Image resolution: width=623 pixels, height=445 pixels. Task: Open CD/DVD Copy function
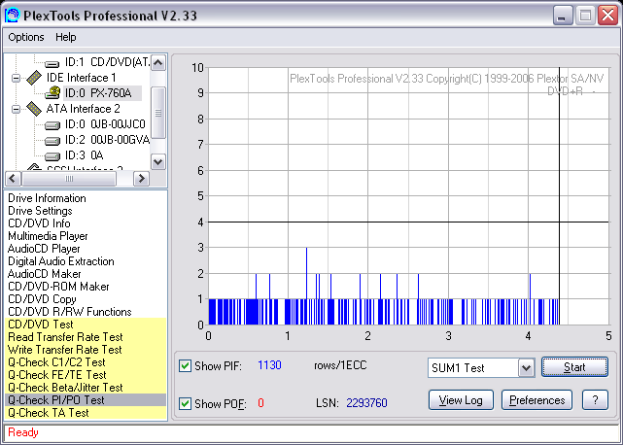[42, 299]
